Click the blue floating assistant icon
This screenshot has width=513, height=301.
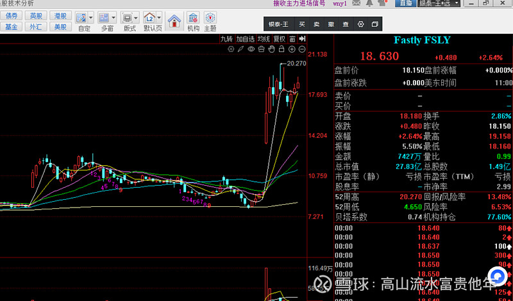tap(498, 277)
